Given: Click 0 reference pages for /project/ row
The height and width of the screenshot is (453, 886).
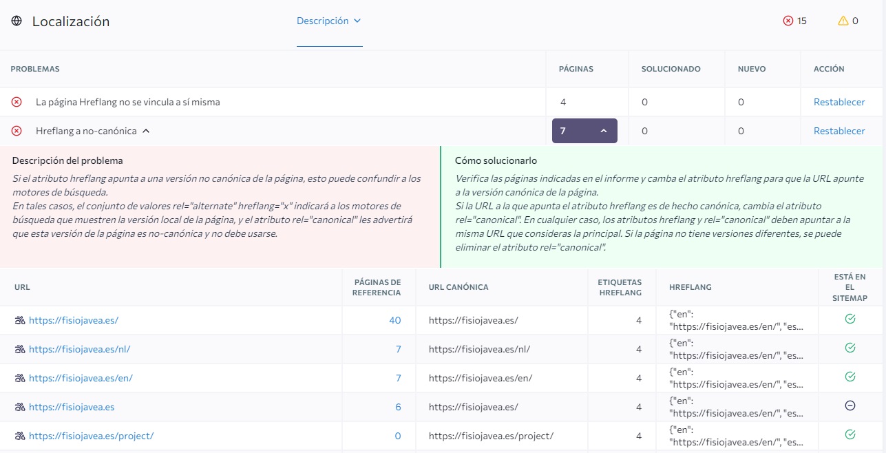Looking at the screenshot, I should (x=398, y=436).
